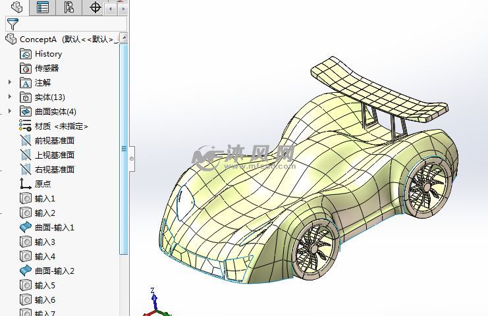Select the 输入4 feature
Screen dimensions: 488x316
45,256
